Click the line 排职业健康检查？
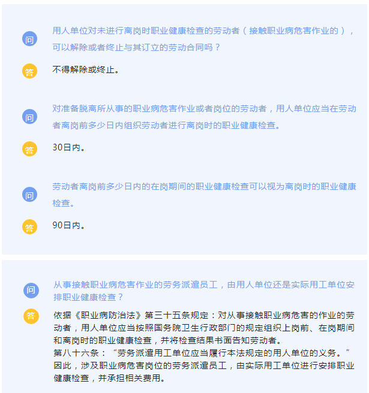This screenshot has width=369, height=393. [88, 297]
